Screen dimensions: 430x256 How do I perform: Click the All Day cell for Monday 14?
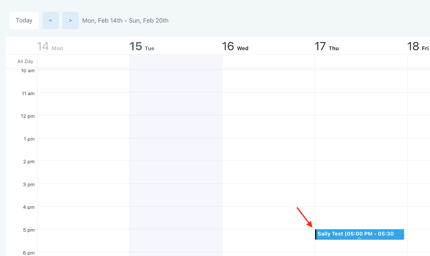click(83, 61)
